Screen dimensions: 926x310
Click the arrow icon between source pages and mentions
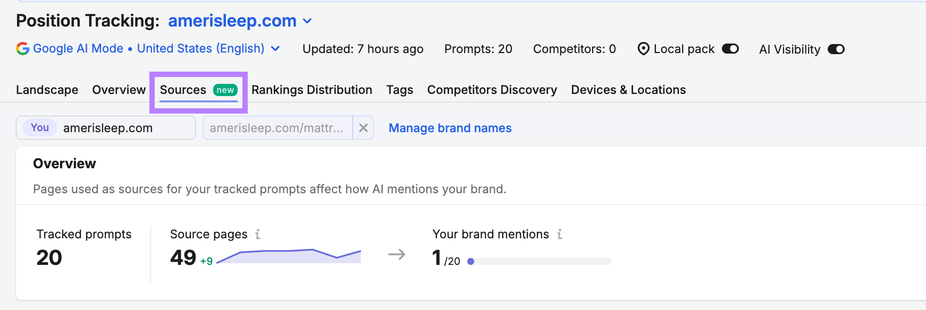[x=397, y=255]
